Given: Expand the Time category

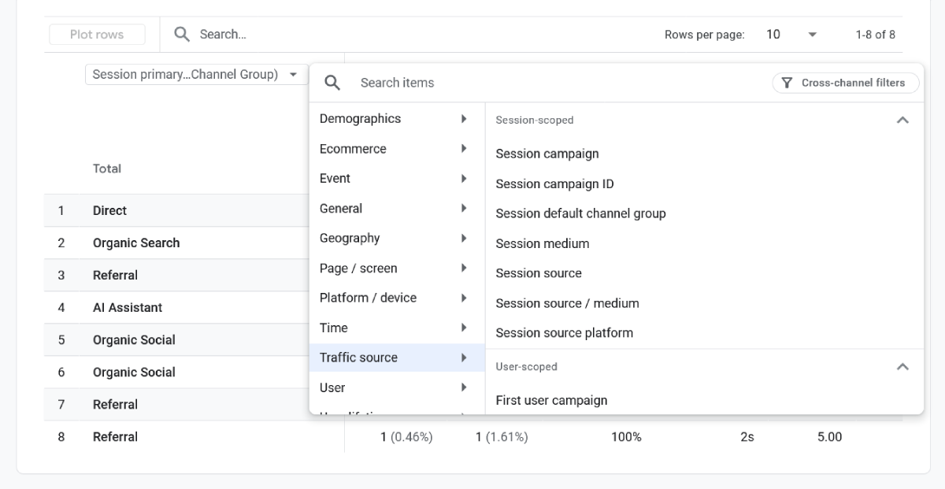Looking at the screenshot, I should click(x=397, y=328).
